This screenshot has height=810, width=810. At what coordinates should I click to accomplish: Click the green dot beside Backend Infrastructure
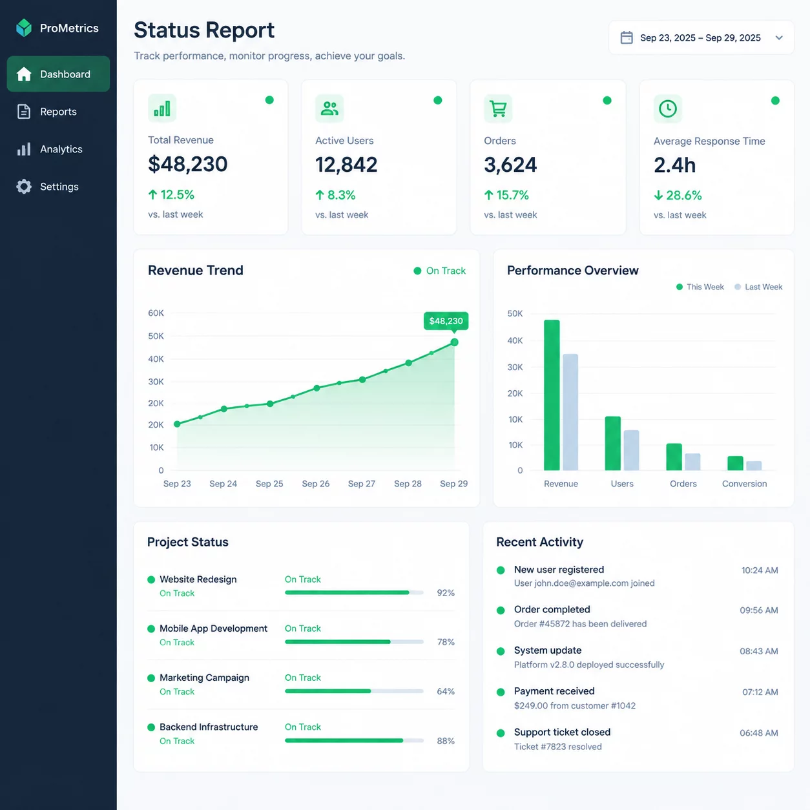tap(151, 727)
